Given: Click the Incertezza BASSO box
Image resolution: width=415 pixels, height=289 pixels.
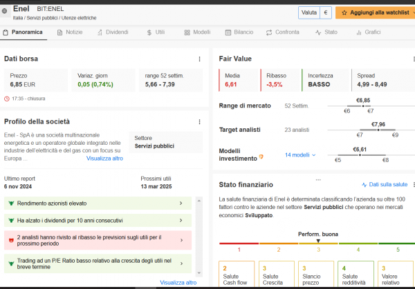Looking at the screenshot, I should click(326, 80).
